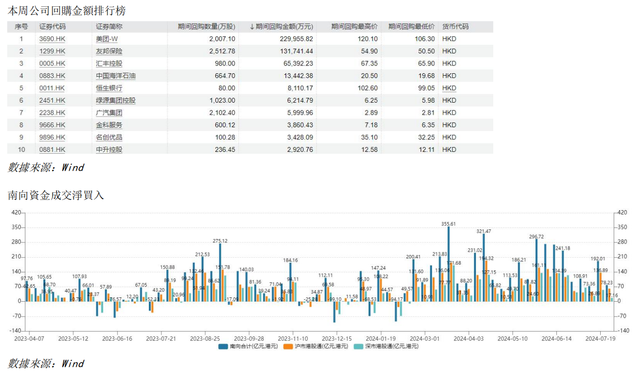Select the 中国海洋石油 security name
Screen dimensions: 632x374
click(116, 76)
